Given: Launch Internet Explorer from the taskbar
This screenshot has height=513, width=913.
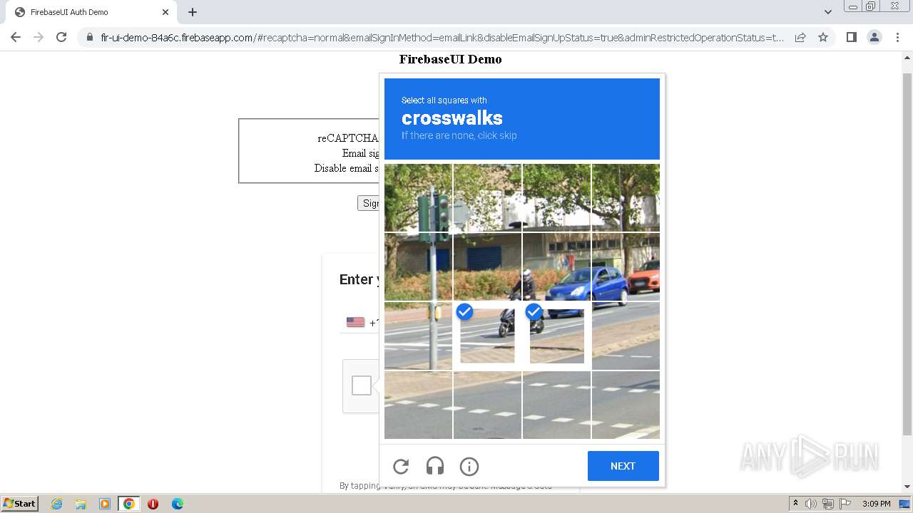Looking at the screenshot, I should pos(57,504).
